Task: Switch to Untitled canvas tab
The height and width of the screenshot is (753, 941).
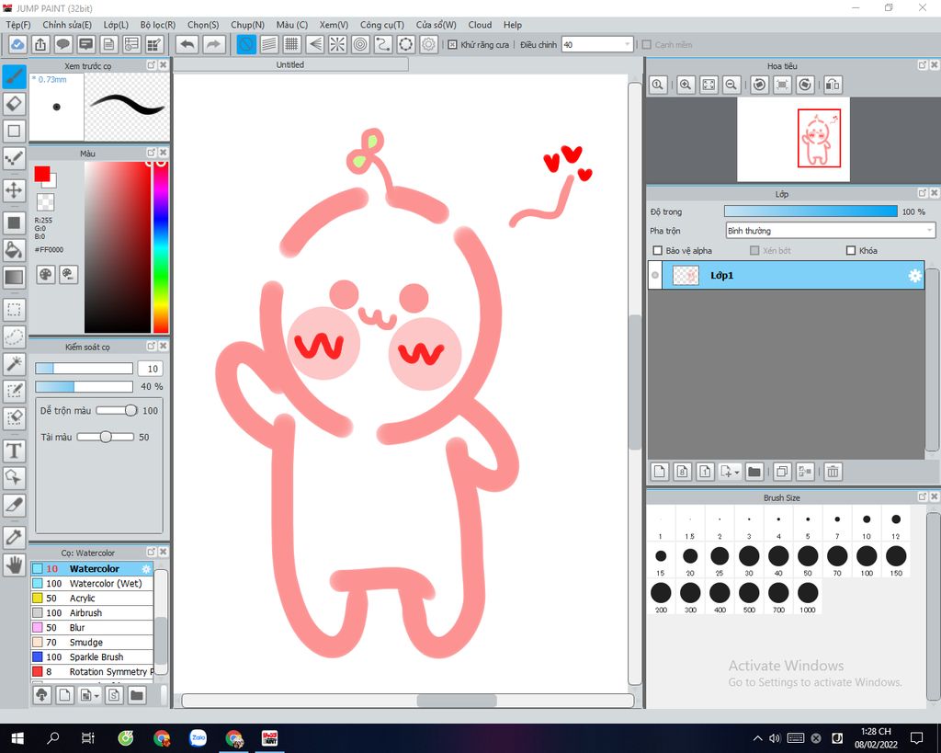Action: (x=290, y=64)
